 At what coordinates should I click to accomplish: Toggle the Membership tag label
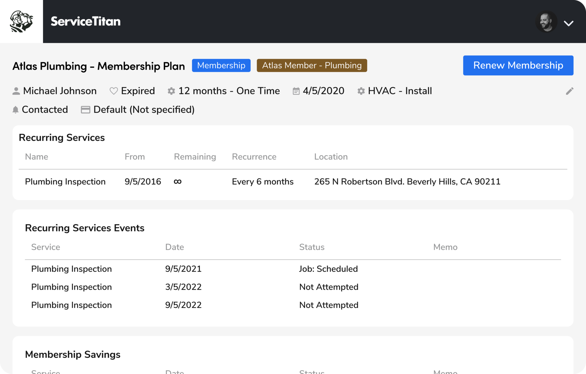pos(221,65)
